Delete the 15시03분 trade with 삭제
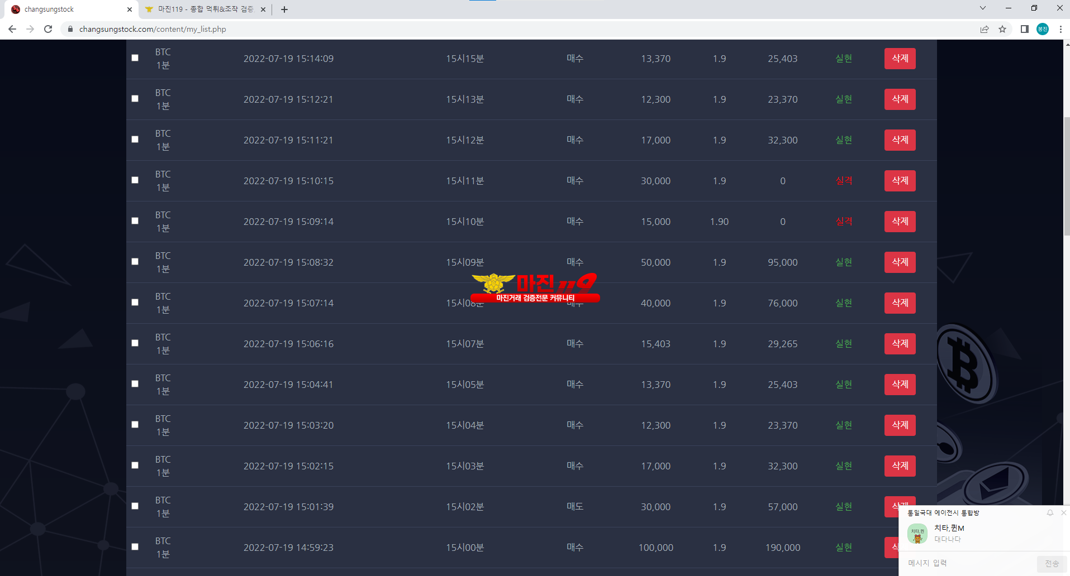The width and height of the screenshot is (1070, 576). (900, 466)
